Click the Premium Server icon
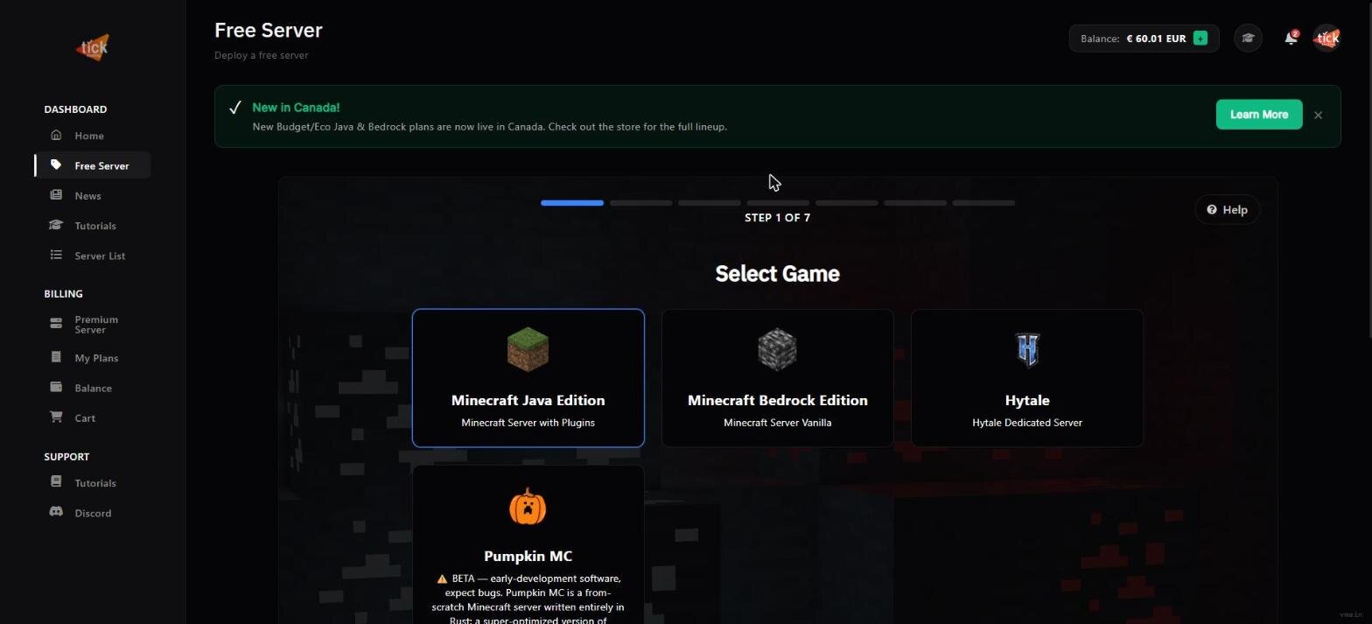 [56, 324]
